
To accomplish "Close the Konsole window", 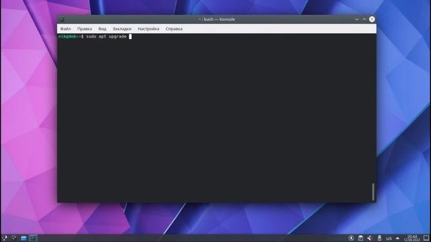I will coord(372,19).
